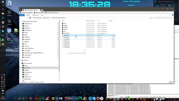The height and width of the screenshot is (101, 179).
Task: Select GTA San Andreas User Files tab
Action: click(31, 10)
